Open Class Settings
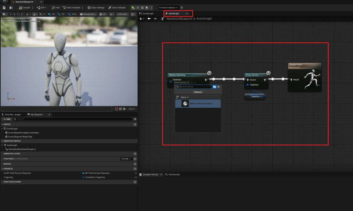Image resolution: width=353 pixels, height=211 pixels. pyautogui.click(x=96, y=7)
